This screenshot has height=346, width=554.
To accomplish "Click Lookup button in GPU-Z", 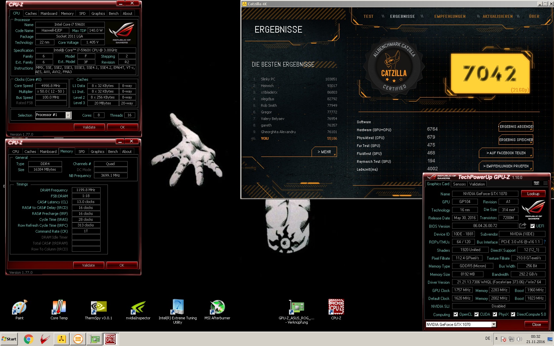I will [533, 194].
